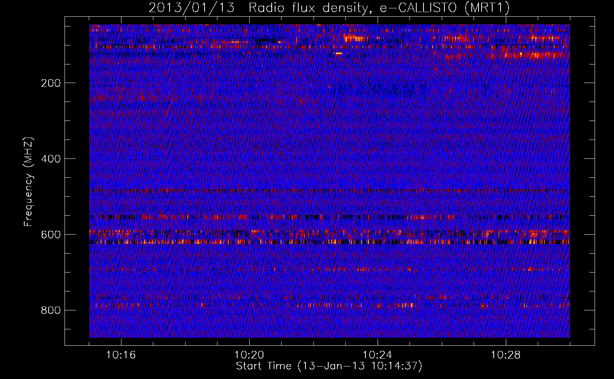
Task: Click the bright white burst near 10:23
Action: (338, 53)
